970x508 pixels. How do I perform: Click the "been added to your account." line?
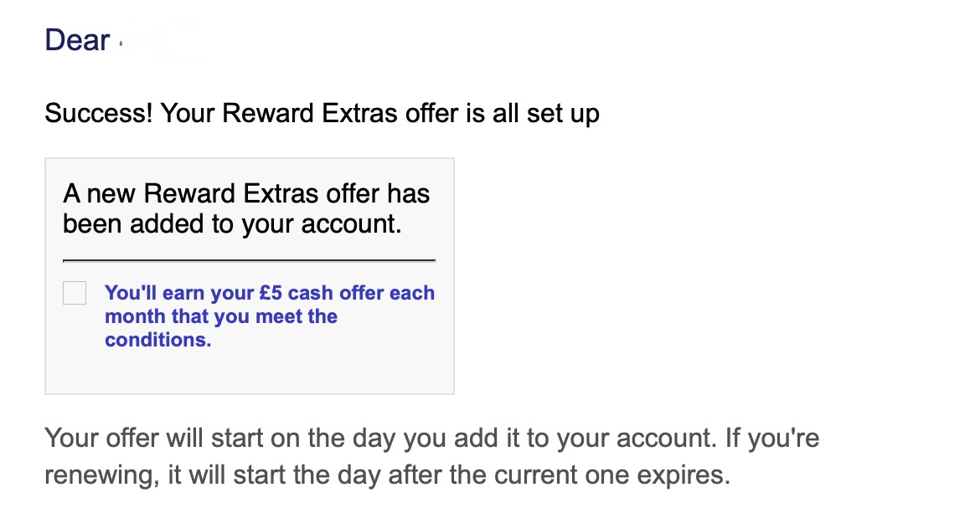click(x=232, y=224)
